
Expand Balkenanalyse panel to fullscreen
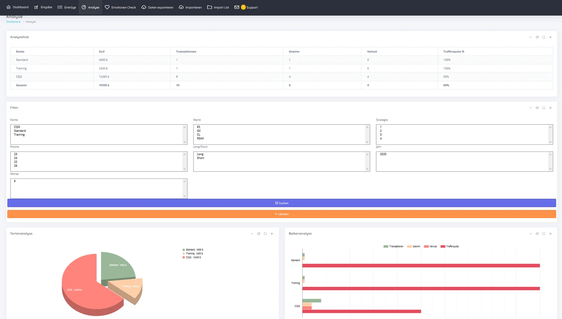click(544, 234)
